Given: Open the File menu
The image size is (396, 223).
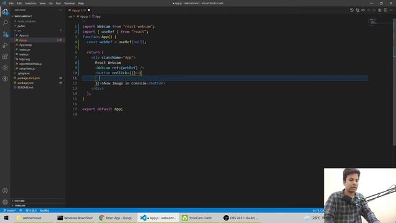Looking at the screenshot, I should point(11,3).
